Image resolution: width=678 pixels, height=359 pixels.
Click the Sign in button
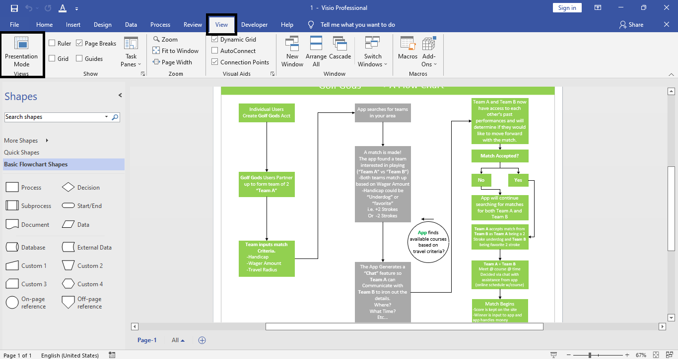[567, 8]
